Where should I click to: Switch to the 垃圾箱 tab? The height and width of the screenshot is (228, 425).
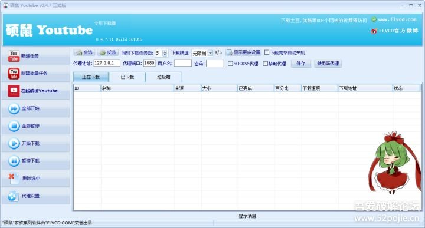click(x=164, y=77)
